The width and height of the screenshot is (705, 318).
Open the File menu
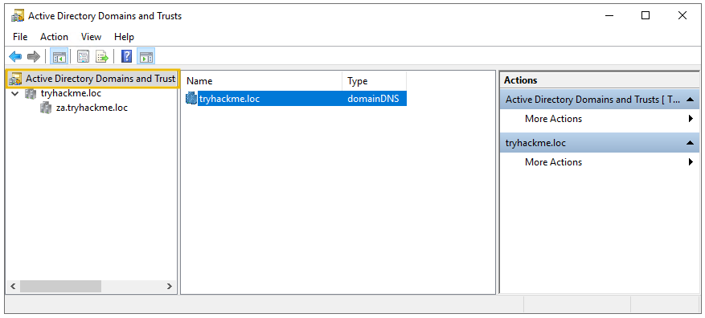click(20, 37)
